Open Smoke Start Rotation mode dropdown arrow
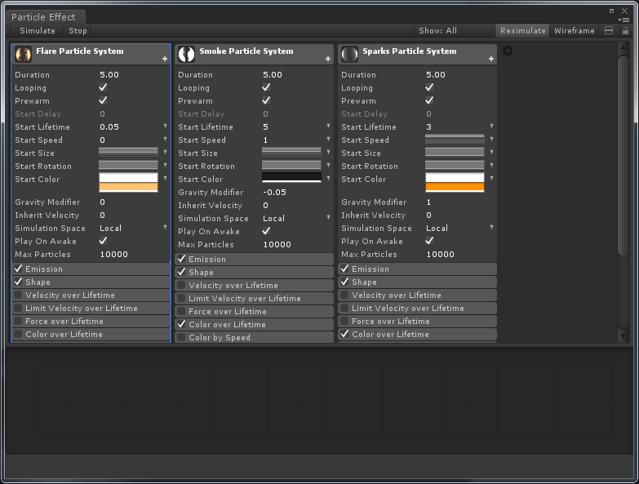 328,166
